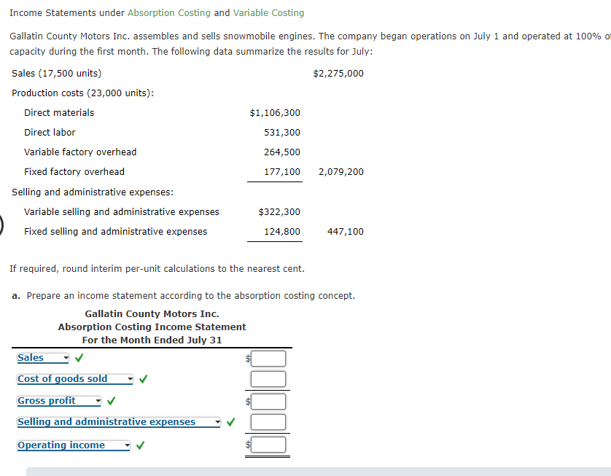Click the Fixed factory overhead label
Image resolution: width=611 pixels, height=476 pixels.
pyautogui.click(x=74, y=172)
